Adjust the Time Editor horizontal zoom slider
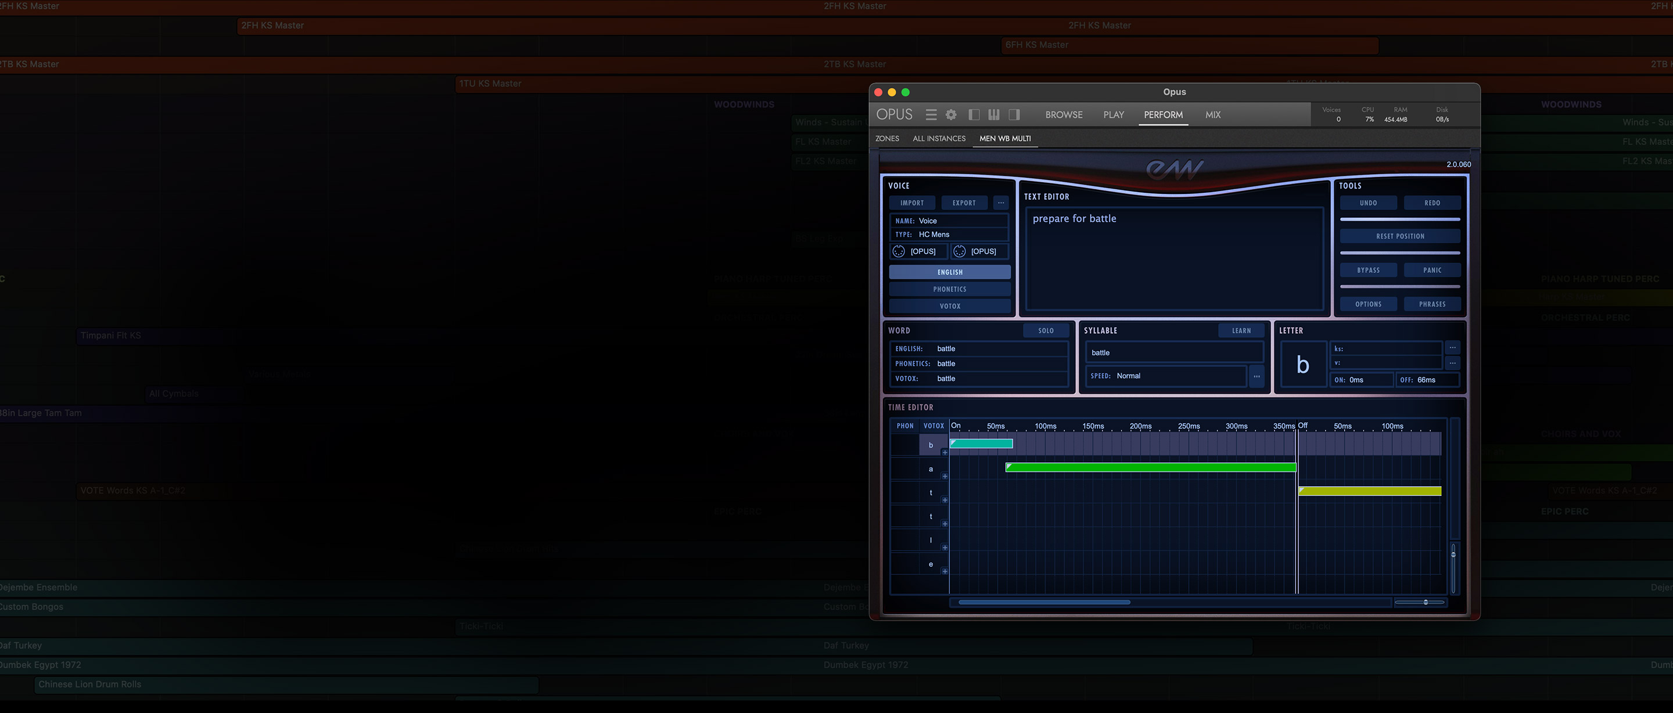Screen dimensions: 1673x713 pyautogui.click(x=1425, y=603)
